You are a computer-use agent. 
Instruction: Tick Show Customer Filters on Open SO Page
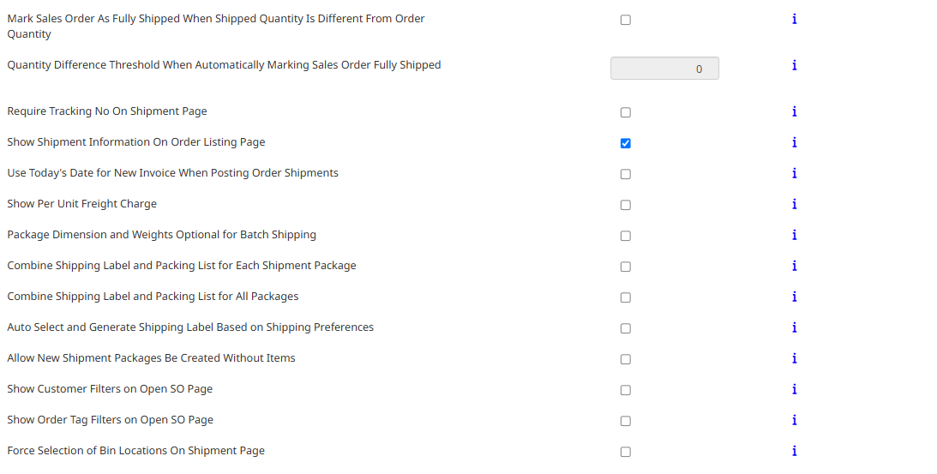point(626,390)
